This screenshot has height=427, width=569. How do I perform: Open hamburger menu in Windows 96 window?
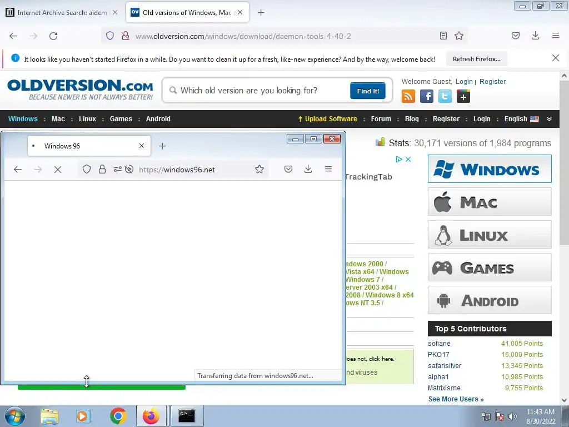pos(328,169)
